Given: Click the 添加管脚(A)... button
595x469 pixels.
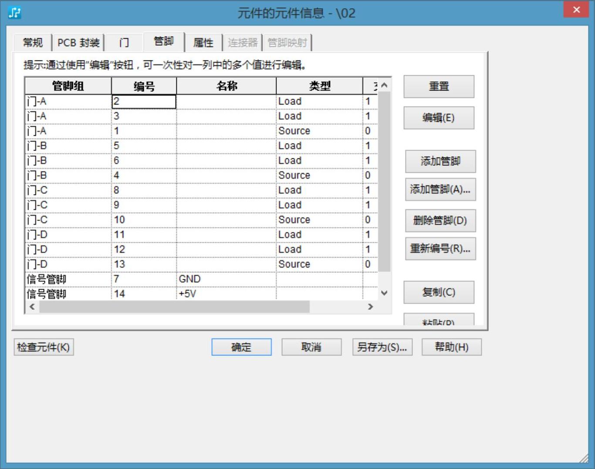Looking at the screenshot, I should point(440,189).
